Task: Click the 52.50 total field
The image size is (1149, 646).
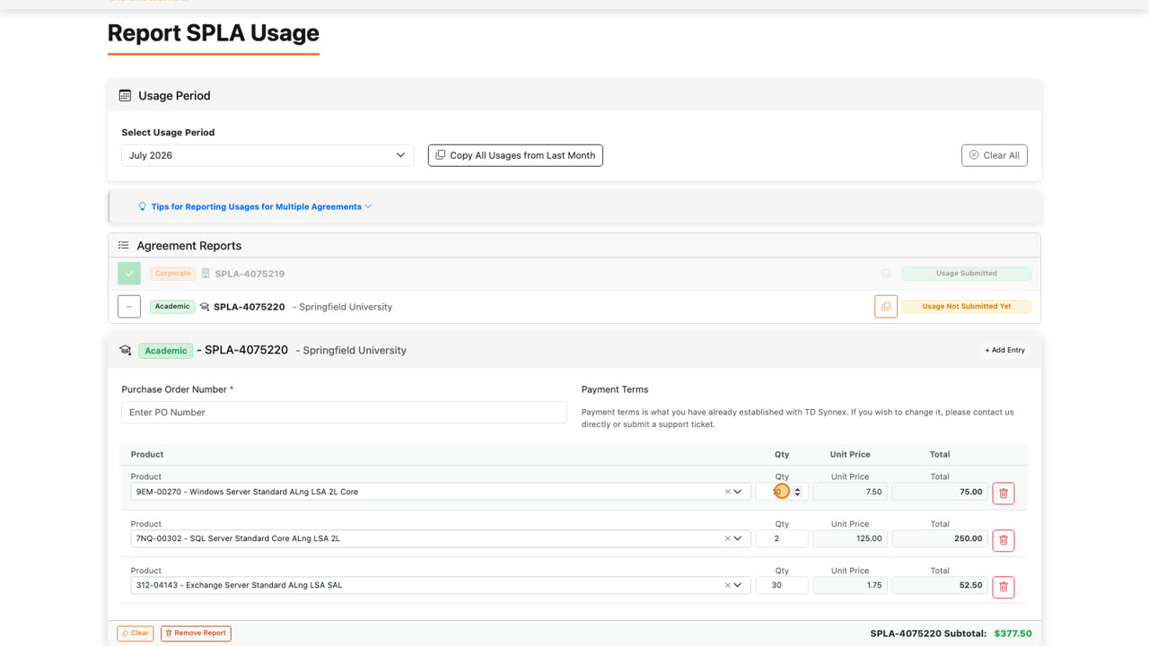Action: 941,585
